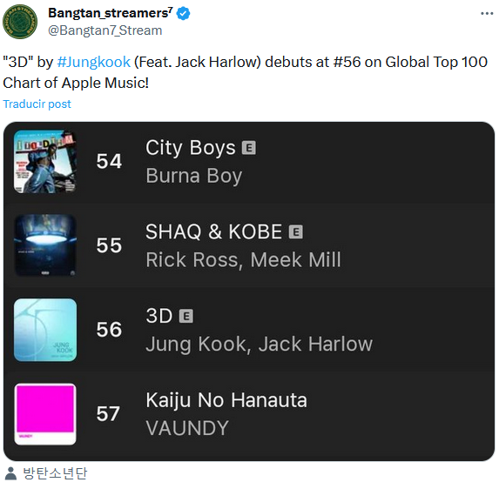Click the explicit badge next to 3D
The height and width of the screenshot is (489, 499).
(x=185, y=316)
